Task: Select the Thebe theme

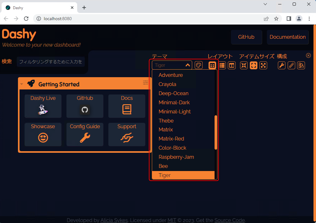Action: pyautogui.click(x=183, y=120)
